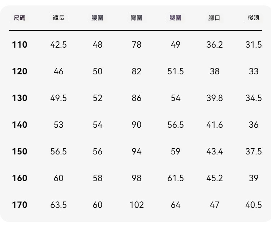The image size is (271, 227).
Task: Click the 61.5 thigh value
Action: point(175,178)
